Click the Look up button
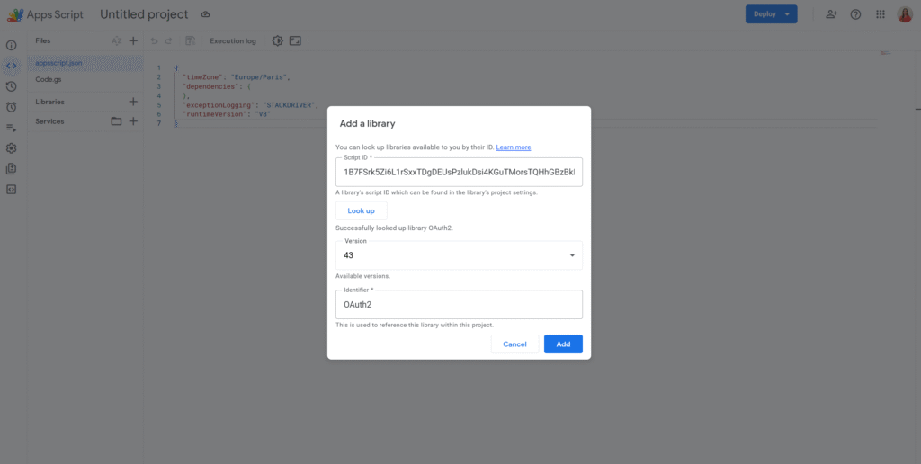 coord(361,210)
